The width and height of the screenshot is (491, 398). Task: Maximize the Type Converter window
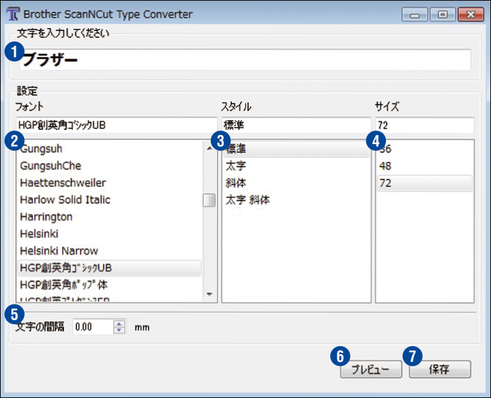click(x=443, y=15)
